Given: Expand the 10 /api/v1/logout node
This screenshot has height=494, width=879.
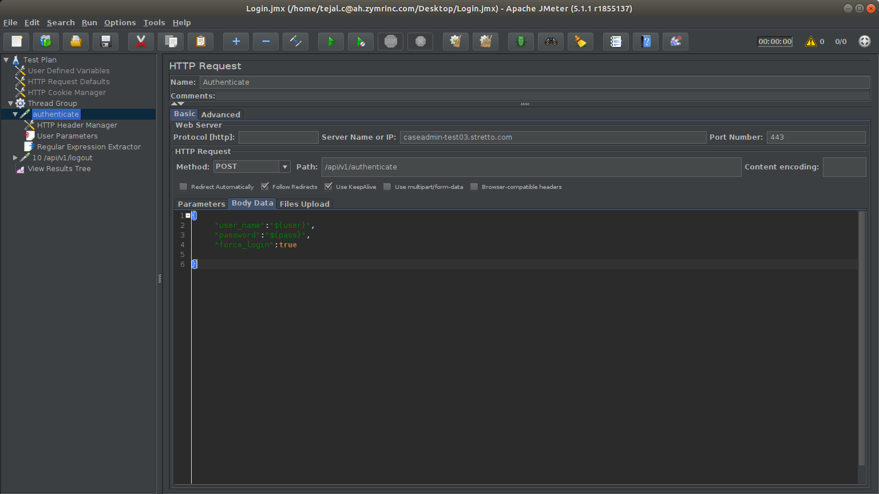Looking at the screenshot, I should click(15, 158).
